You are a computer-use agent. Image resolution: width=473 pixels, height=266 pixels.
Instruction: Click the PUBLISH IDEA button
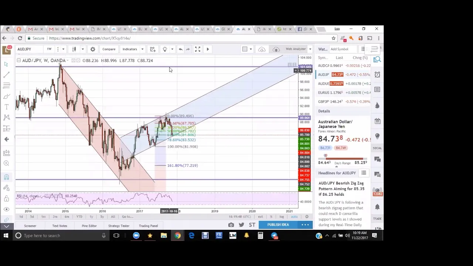(x=278, y=225)
